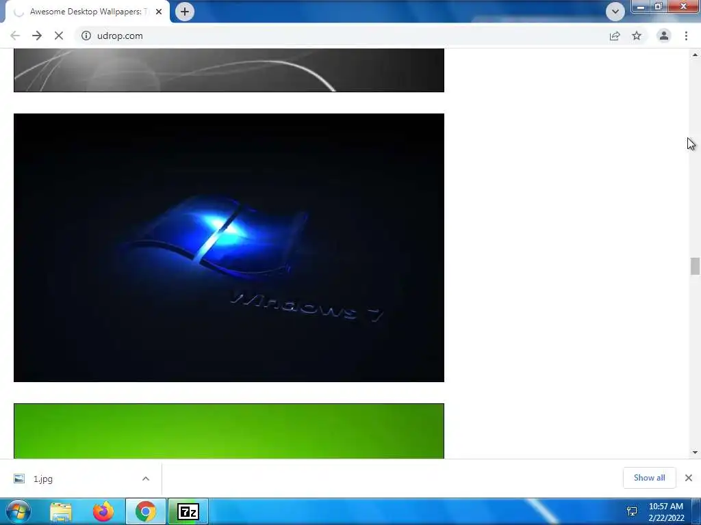701x525 pixels.
Task: Open the gray swirl wallpaper image
Action: point(229,70)
